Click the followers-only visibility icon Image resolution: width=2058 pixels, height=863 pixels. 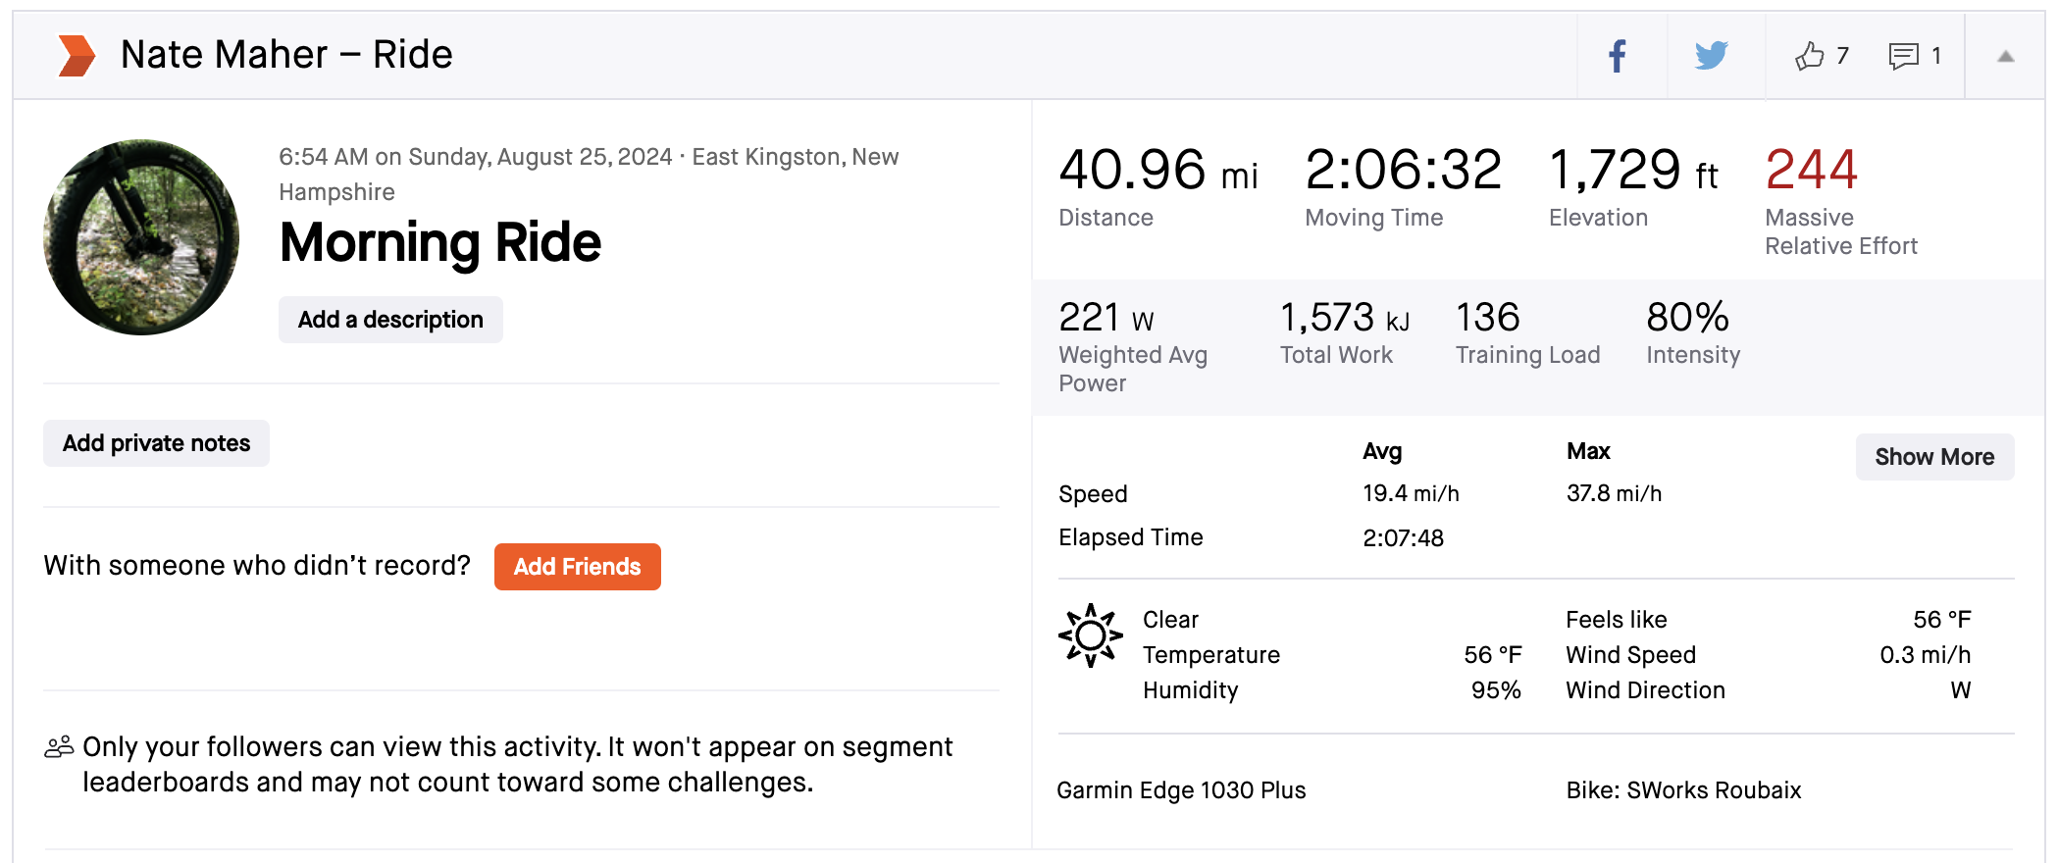59,748
